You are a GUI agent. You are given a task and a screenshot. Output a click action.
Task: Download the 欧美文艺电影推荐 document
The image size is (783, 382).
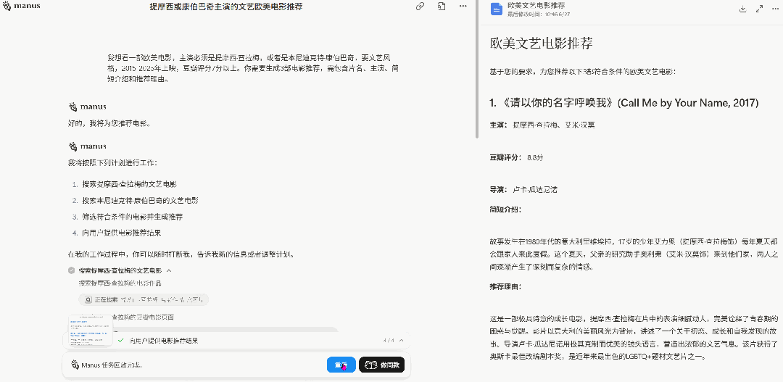[742, 9]
